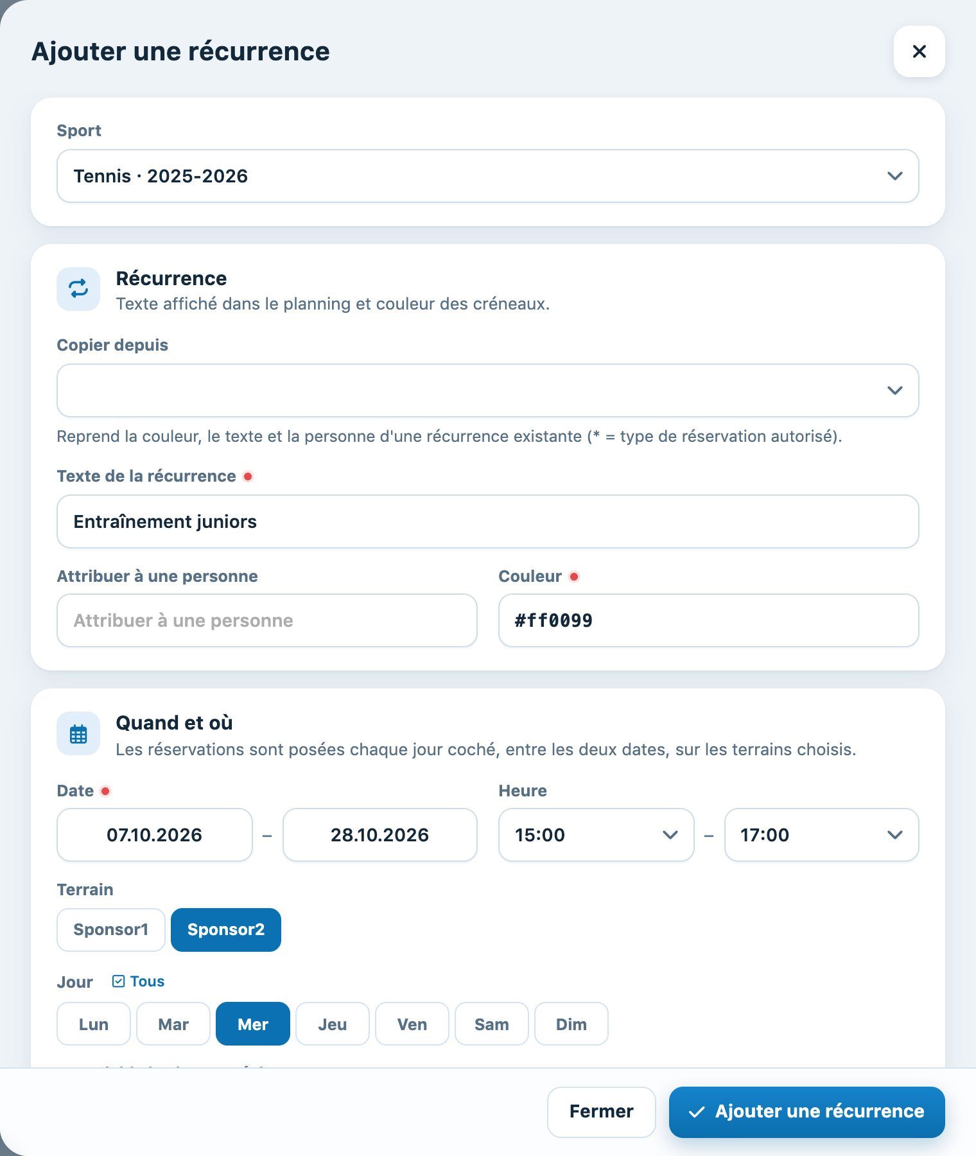Click the recurrence loop icon
The width and height of the screenshot is (976, 1156).
(x=78, y=289)
